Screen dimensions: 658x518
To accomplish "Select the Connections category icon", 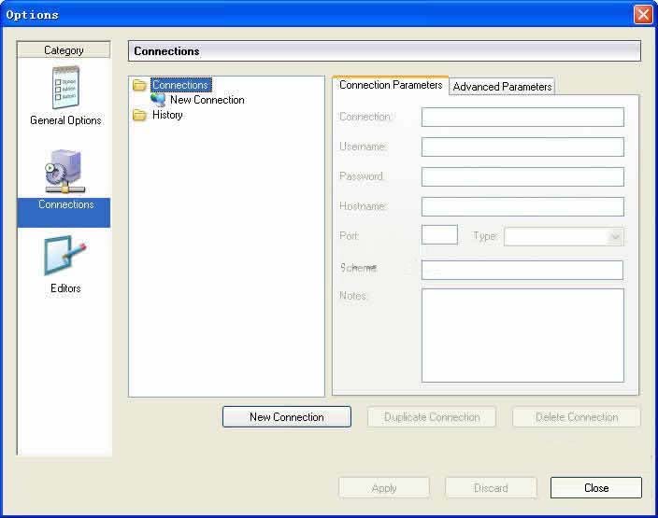I will pyautogui.click(x=64, y=174).
